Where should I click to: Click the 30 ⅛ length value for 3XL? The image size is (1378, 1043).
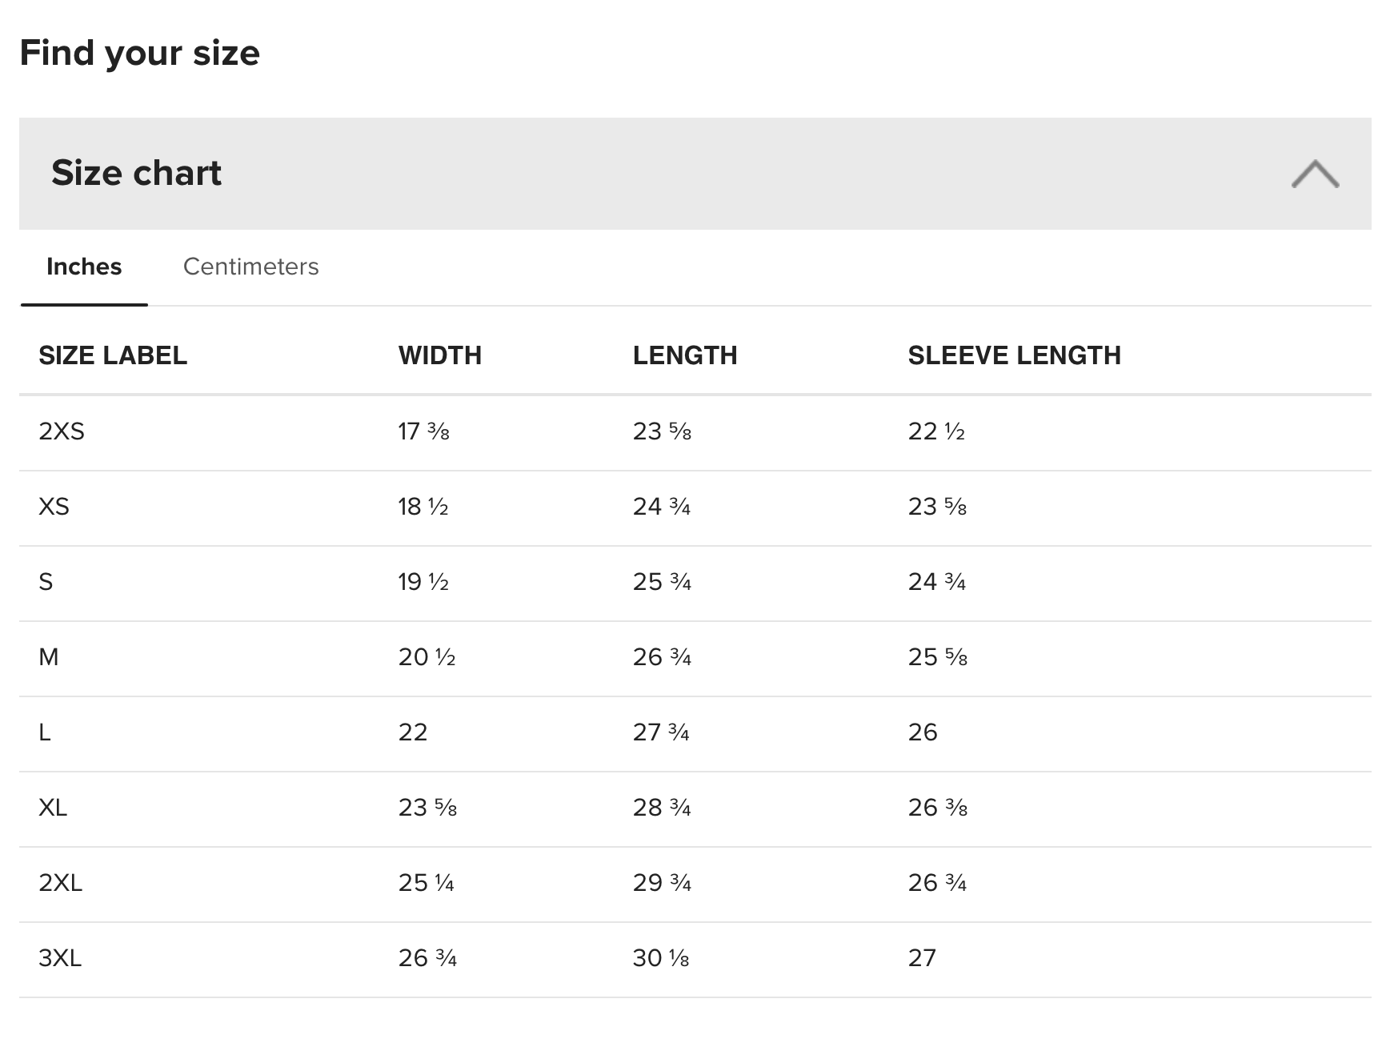[661, 958]
